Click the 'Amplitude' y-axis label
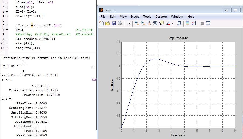The image size is (243, 139). pos(112,85)
